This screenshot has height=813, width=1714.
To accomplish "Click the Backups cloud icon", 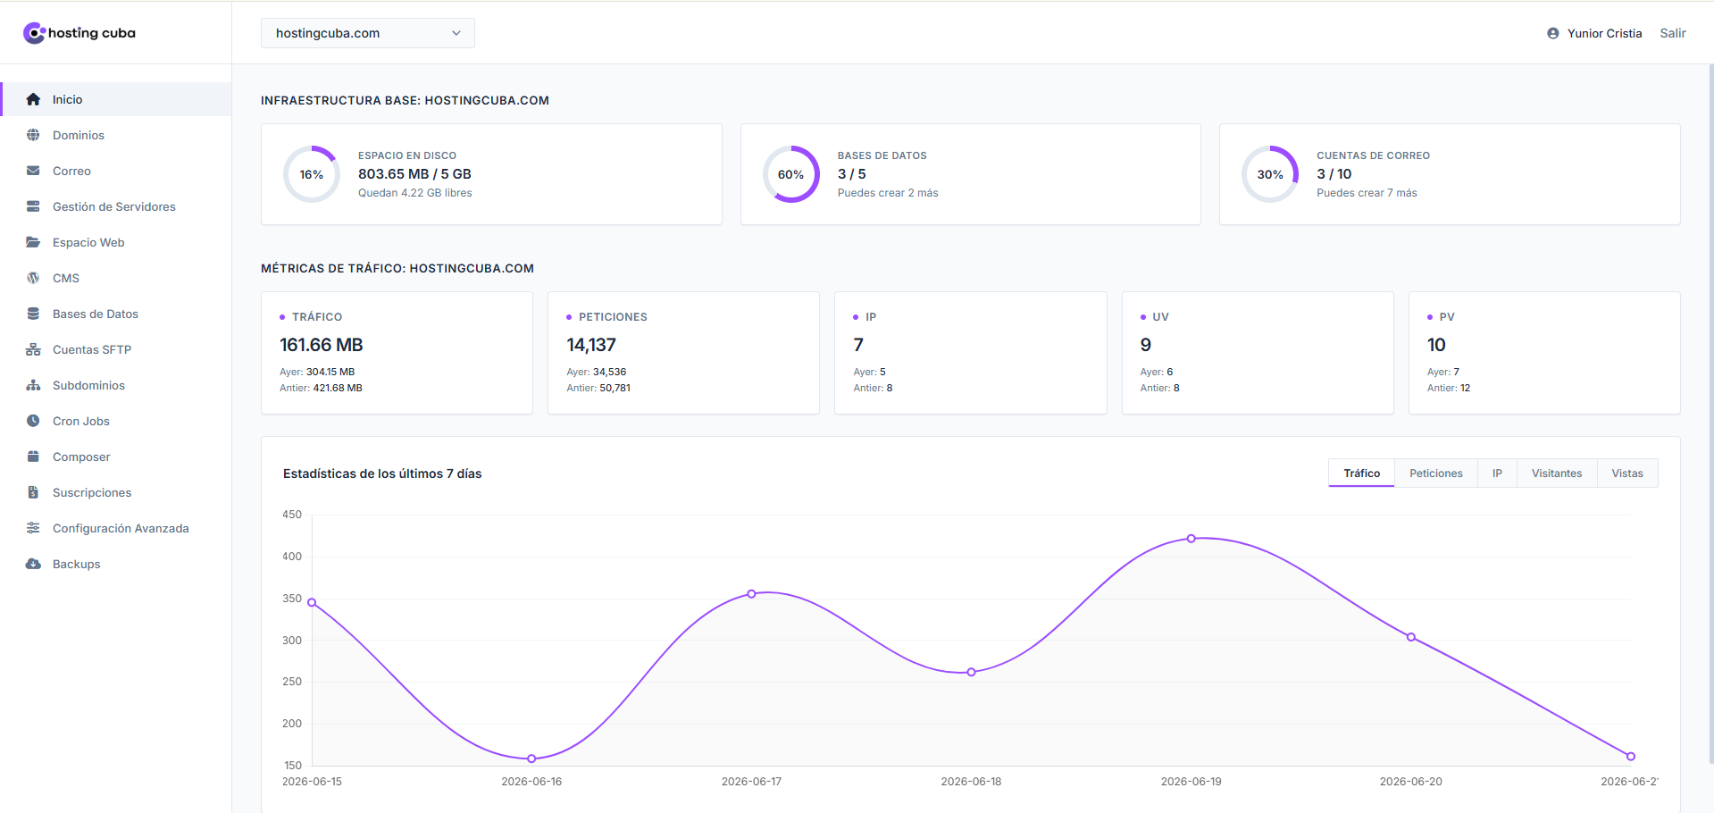I will [x=33, y=564].
